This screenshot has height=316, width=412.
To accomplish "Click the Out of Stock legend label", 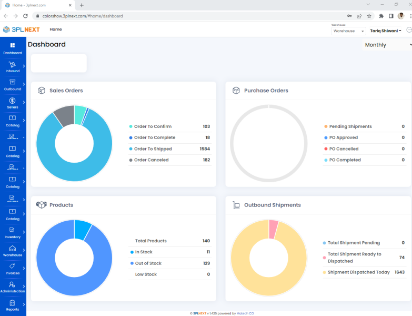I will [148, 263].
